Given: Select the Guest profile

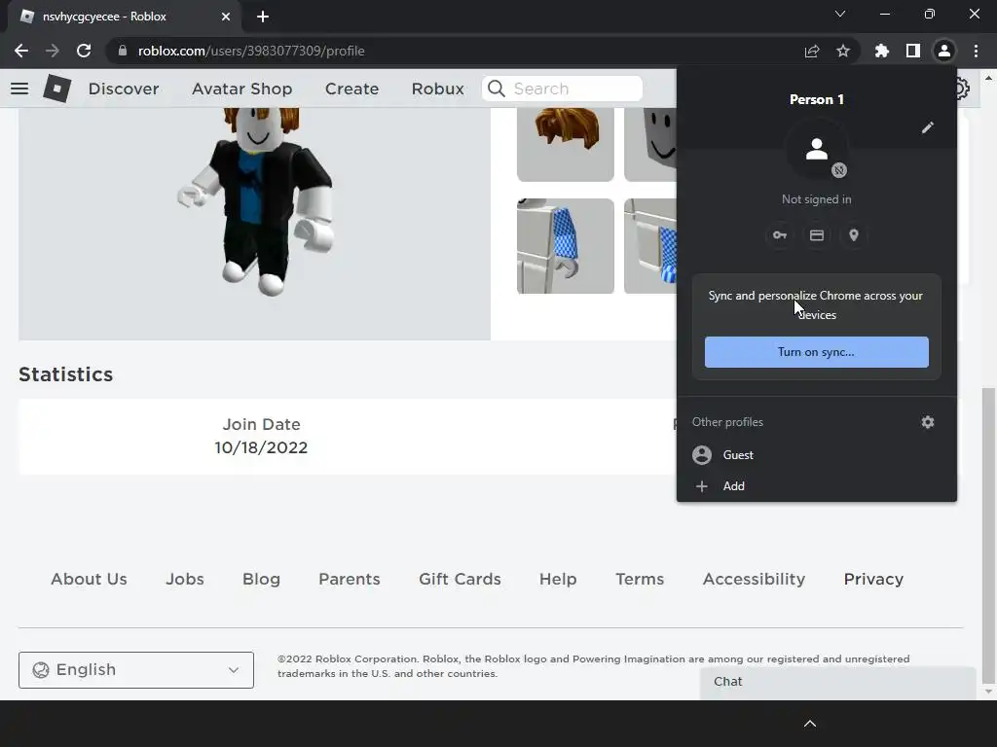Looking at the screenshot, I should click(817, 455).
